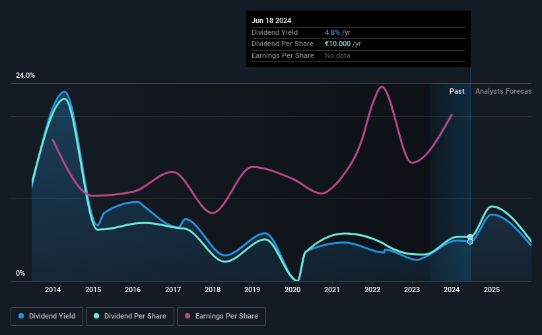Click the pink Earnings Per Share legend dot
This screenshot has height=335, width=542.
point(187,316)
